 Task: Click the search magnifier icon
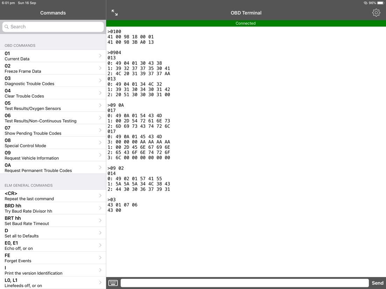tap(7, 27)
